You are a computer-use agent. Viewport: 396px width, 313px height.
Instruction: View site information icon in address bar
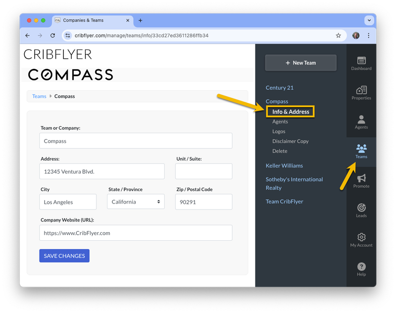click(68, 36)
